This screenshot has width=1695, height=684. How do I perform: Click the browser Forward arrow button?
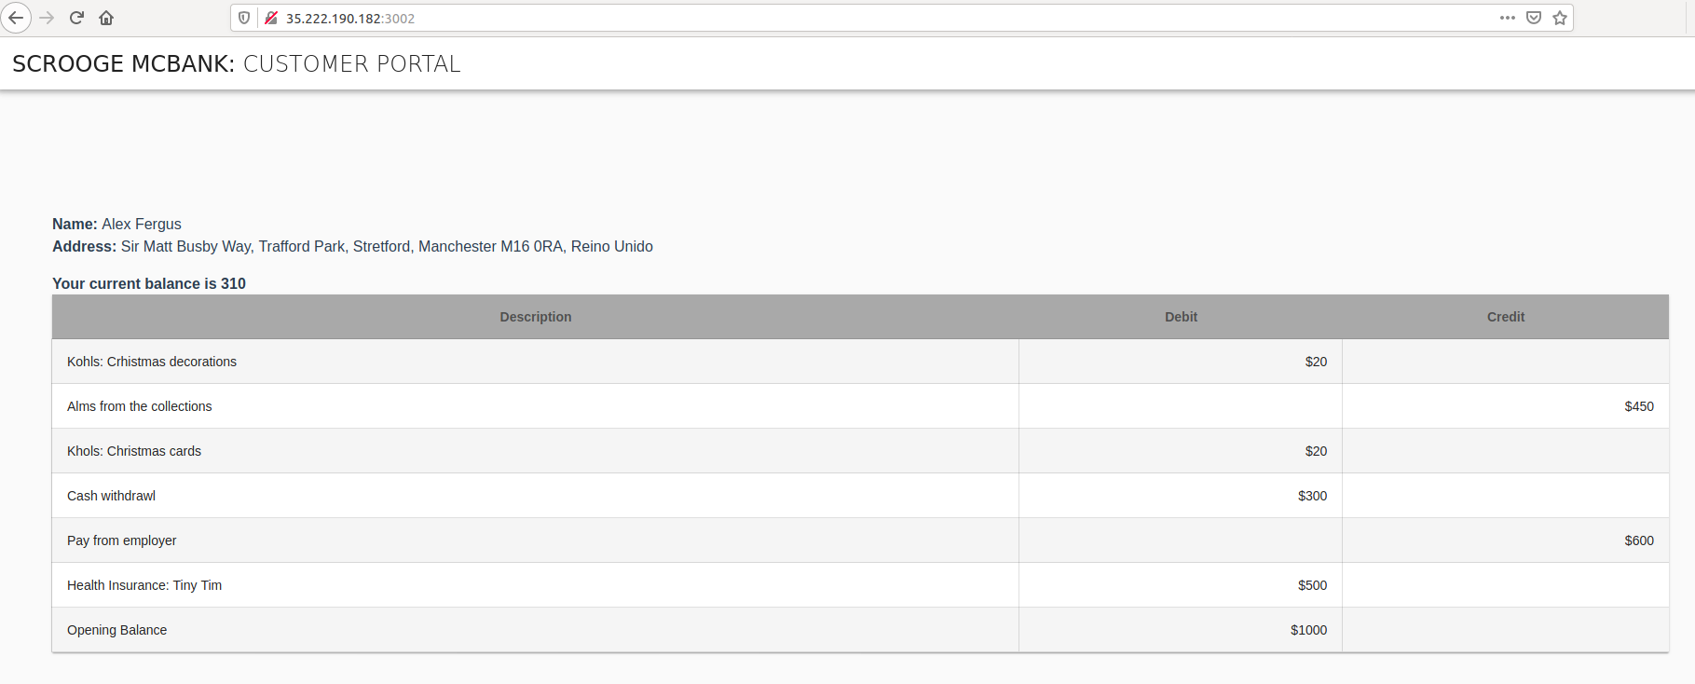click(47, 18)
